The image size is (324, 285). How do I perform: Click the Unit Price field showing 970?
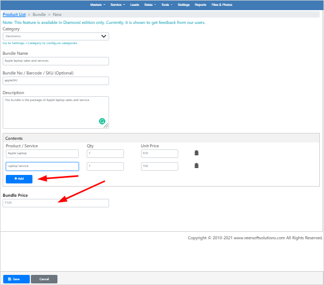tap(160, 154)
